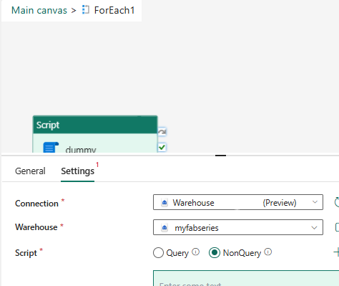The width and height of the screenshot is (339, 286).
Task: Click the icon right of Warehouse dropdown
Action: click(337, 227)
